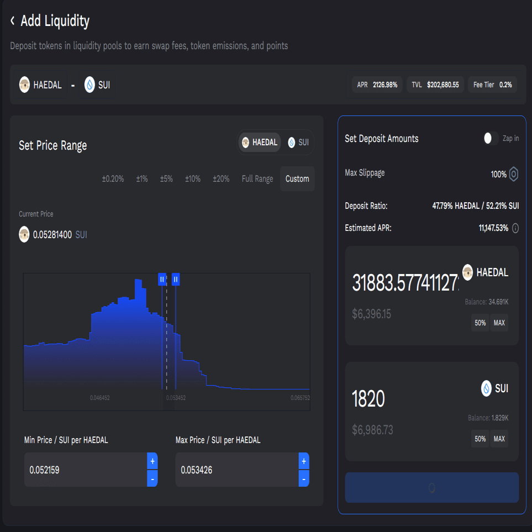Set SUI deposit to MAX

point(499,439)
